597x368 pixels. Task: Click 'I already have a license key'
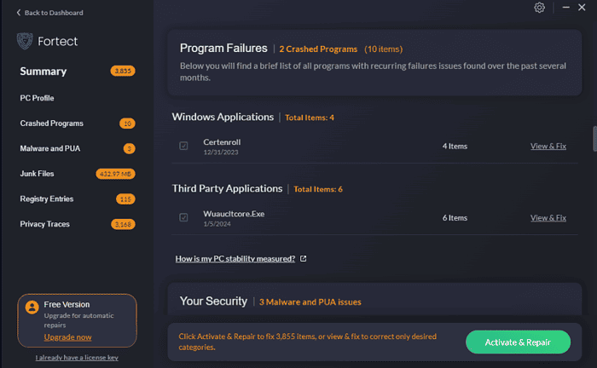click(x=77, y=358)
